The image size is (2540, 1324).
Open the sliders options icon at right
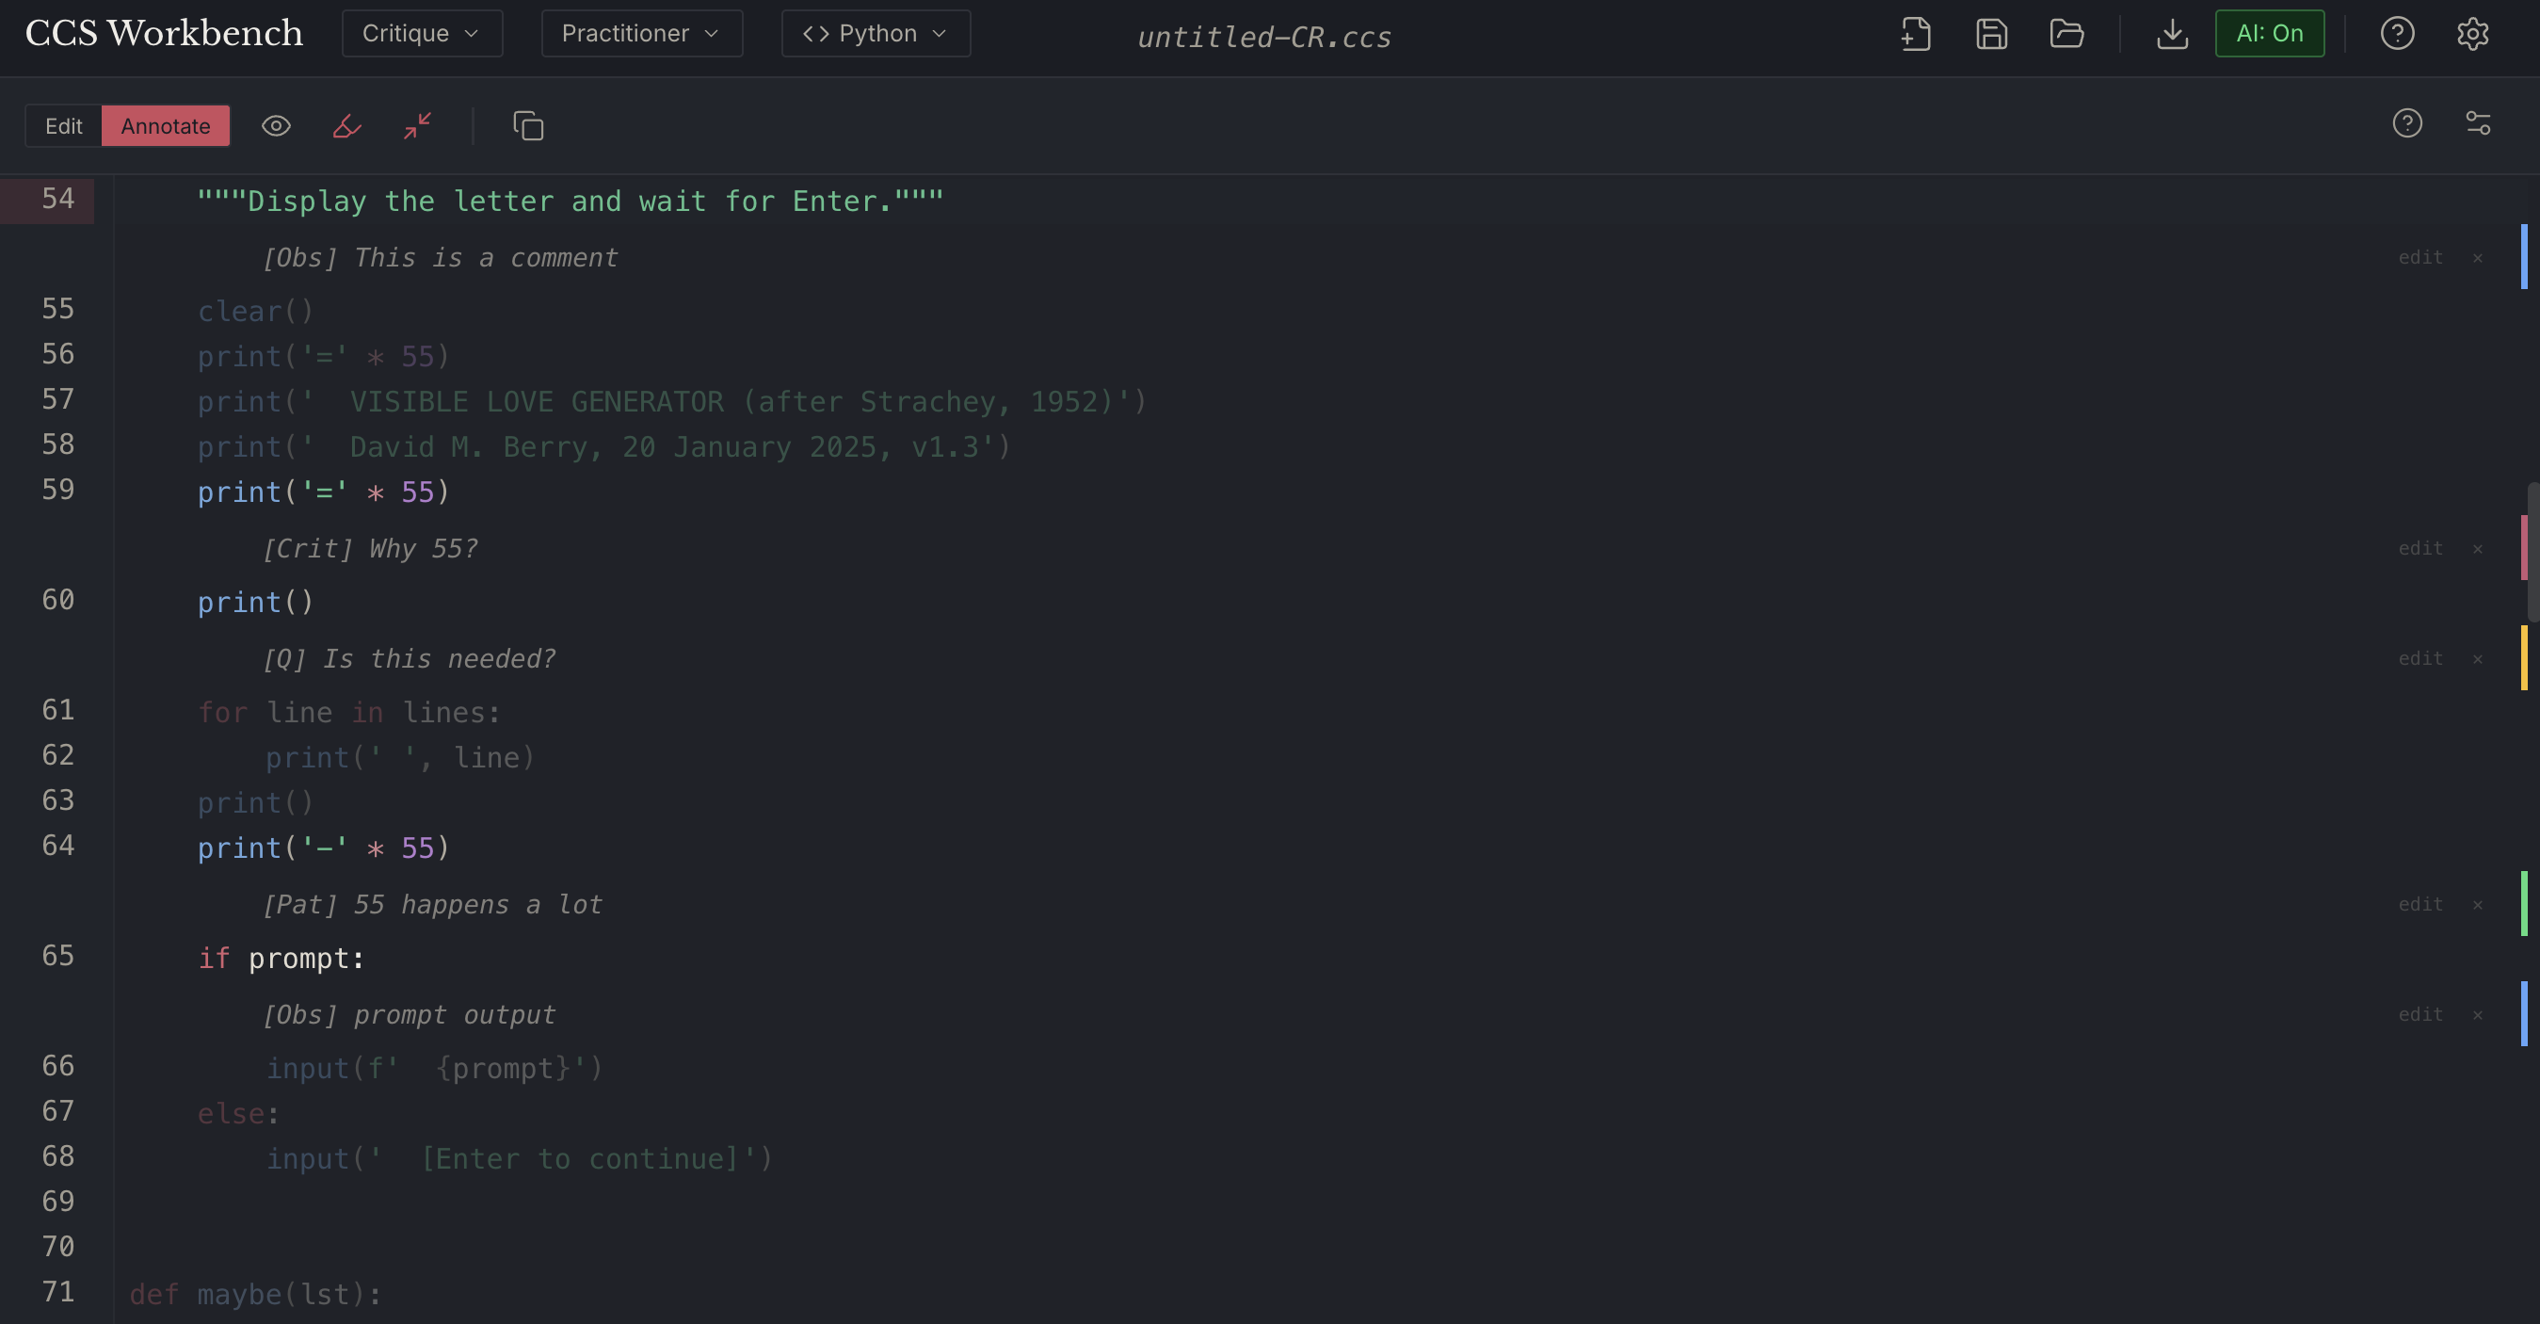(x=2478, y=123)
